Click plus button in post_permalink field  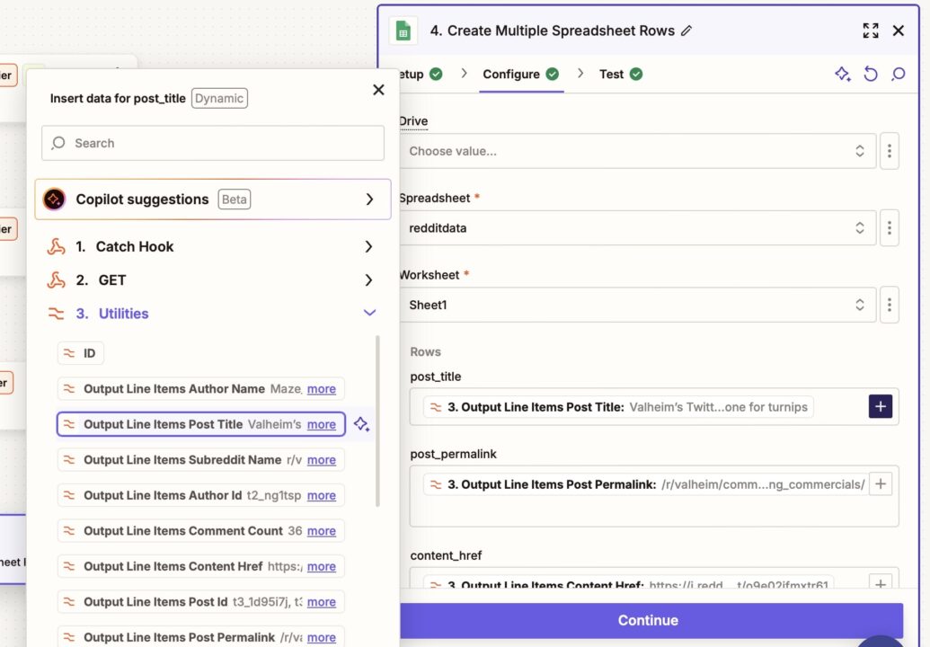point(881,484)
